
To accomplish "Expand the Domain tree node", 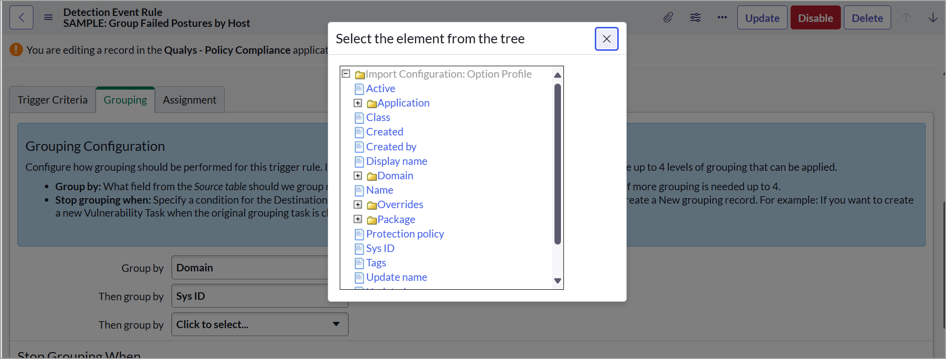I will pos(358,176).
